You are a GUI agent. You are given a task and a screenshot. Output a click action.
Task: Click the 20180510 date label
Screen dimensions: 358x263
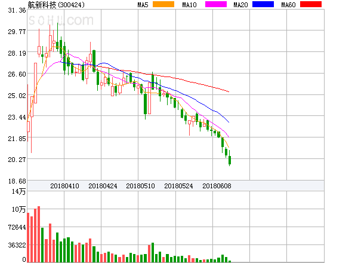click(140, 186)
